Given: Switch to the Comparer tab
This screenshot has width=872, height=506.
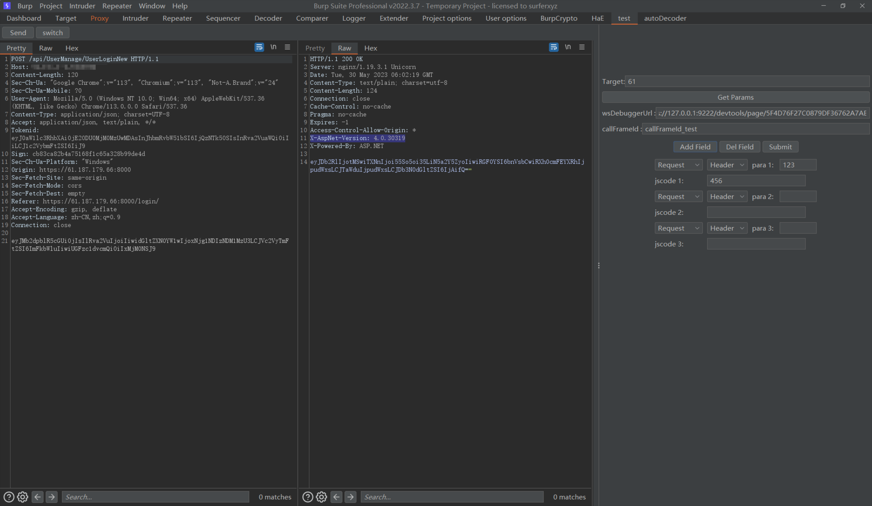Looking at the screenshot, I should tap(312, 18).
